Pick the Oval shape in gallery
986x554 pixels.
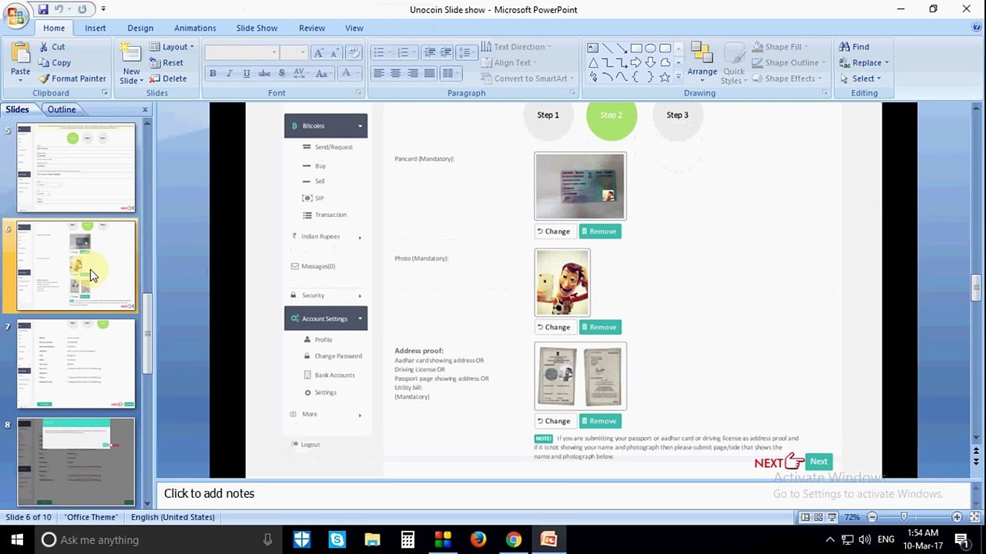coord(651,48)
